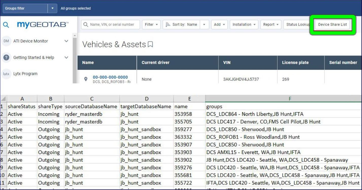Image resolution: width=362 pixels, height=190 pixels.
Task: Open the Groups filter dropdown arrow
Action: (53, 8)
